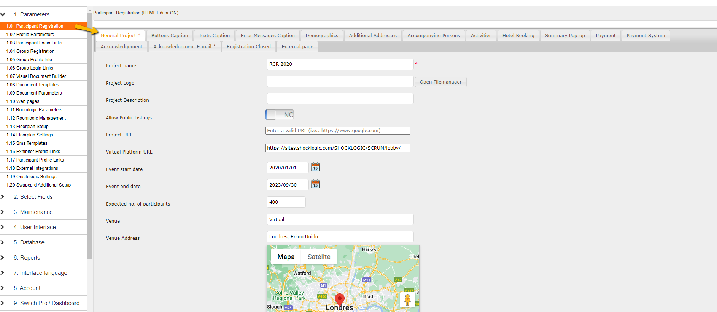Open 1.09 Document Parameters

(43, 93)
